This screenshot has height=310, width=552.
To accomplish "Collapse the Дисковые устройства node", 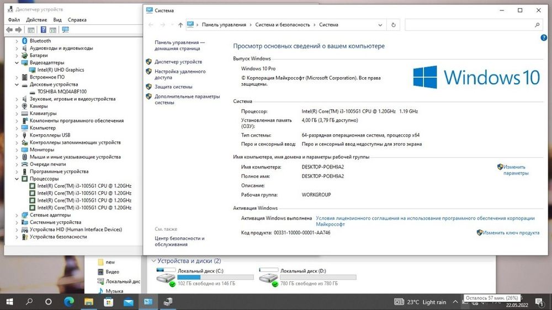I will point(17,85).
